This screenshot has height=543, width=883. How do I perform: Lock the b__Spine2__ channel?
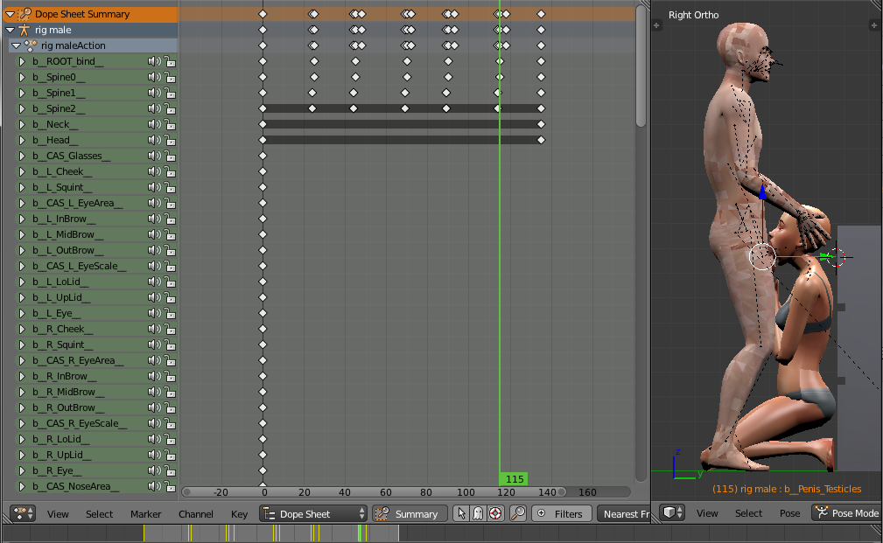pos(170,108)
